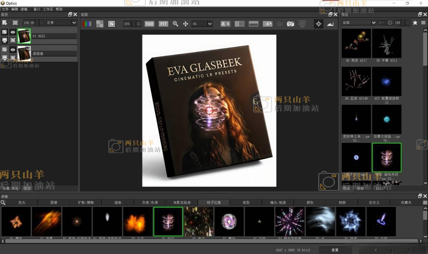Screen dimensions: 428x254
Task: Toggle the on-screen crosshair controls button
Action: coord(319,24)
